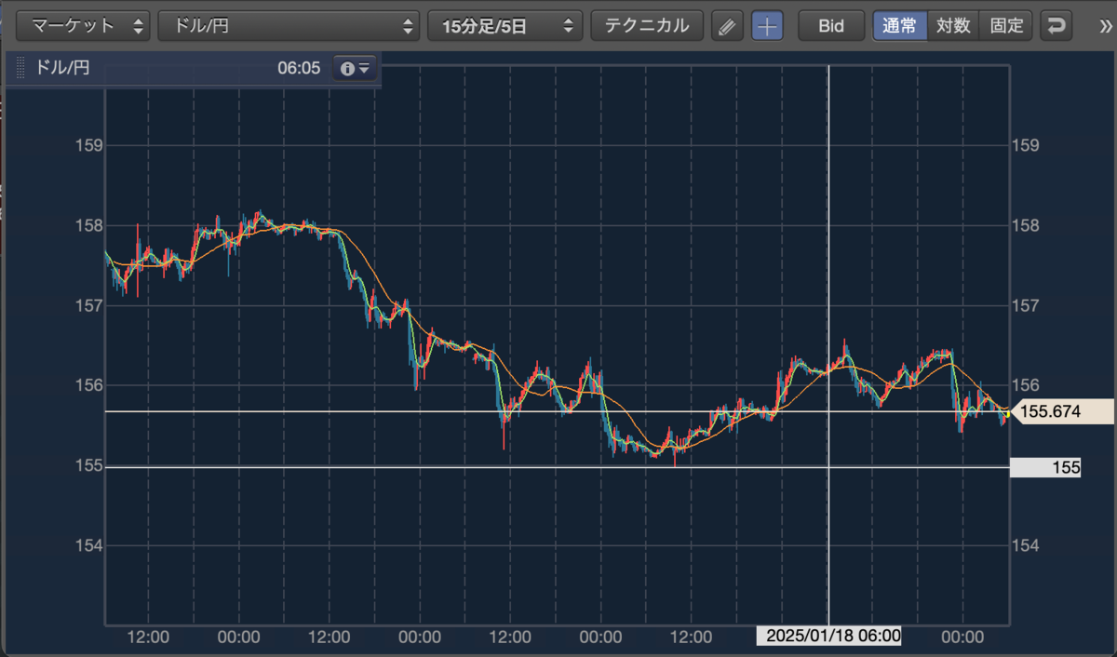Click the ドル/円 panel title text
This screenshot has width=1117, height=657.
click(62, 68)
